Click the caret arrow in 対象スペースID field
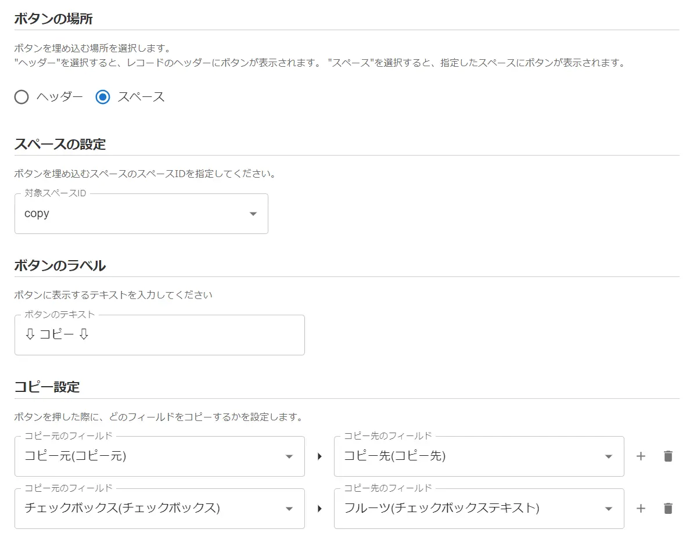The height and width of the screenshot is (540, 697). (253, 214)
